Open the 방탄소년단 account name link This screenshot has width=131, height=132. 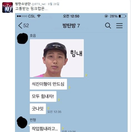click(x=23, y=4)
